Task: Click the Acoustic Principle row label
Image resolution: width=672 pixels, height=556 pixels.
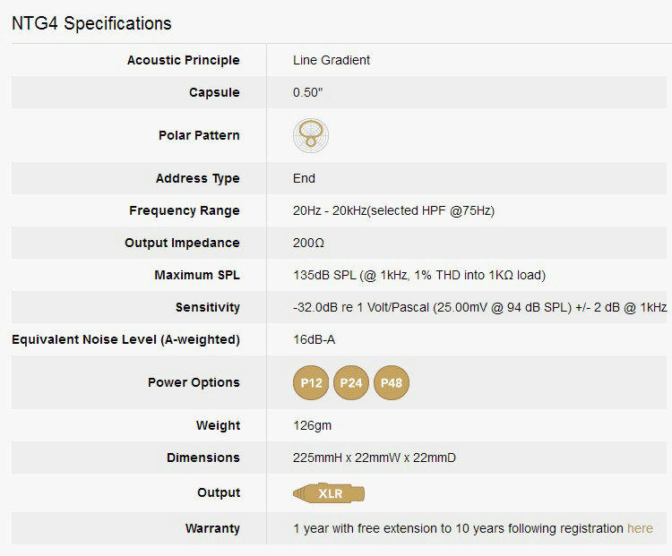Action: coord(183,60)
